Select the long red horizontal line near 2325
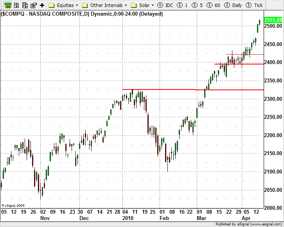 coord(193,89)
